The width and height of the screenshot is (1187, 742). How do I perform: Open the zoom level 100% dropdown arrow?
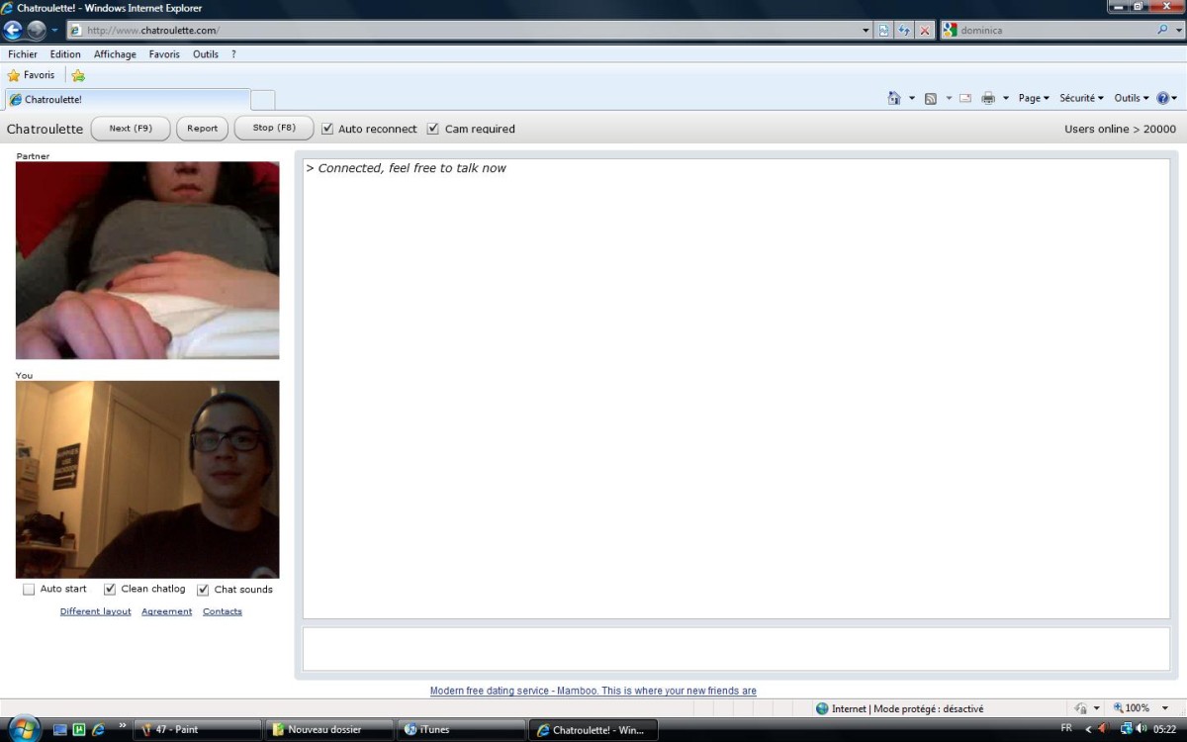pyautogui.click(x=1165, y=708)
